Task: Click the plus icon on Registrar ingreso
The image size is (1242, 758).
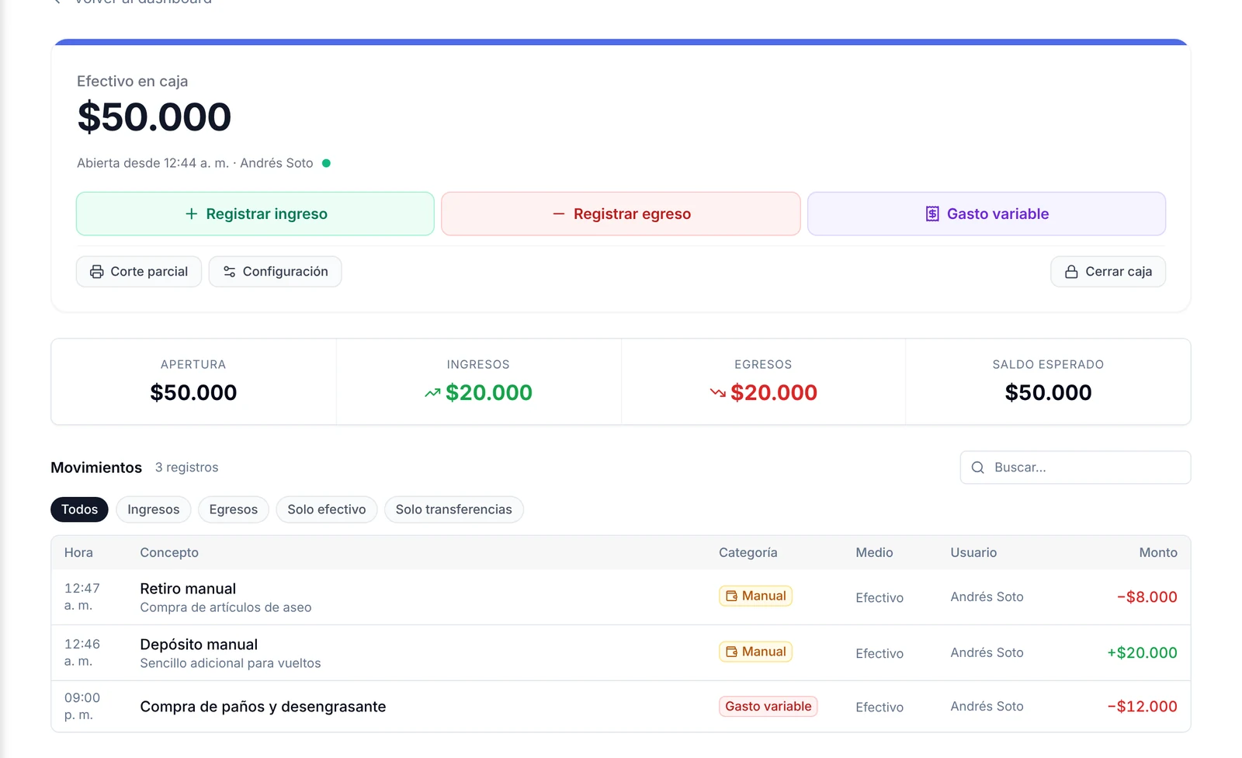Action: (192, 214)
